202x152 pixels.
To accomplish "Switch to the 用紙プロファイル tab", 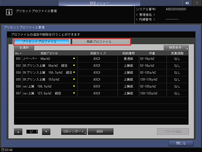I will point(101,42).
